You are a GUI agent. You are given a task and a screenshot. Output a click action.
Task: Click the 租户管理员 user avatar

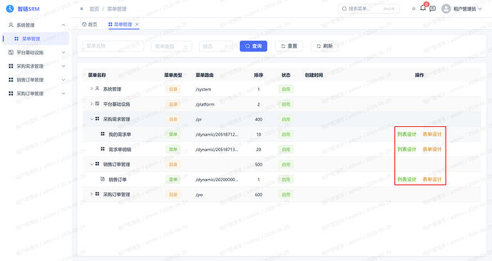click(x=446, y=9)
